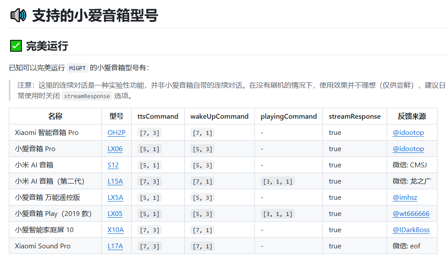Click the 微信: CMSJ feedback cell

(x=412, y=165)
